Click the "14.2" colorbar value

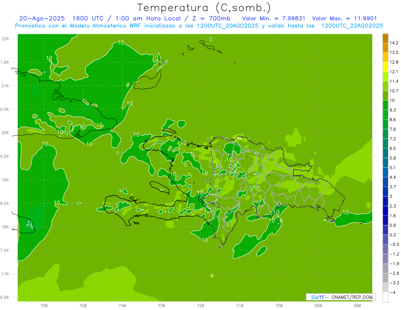[394, 43]
